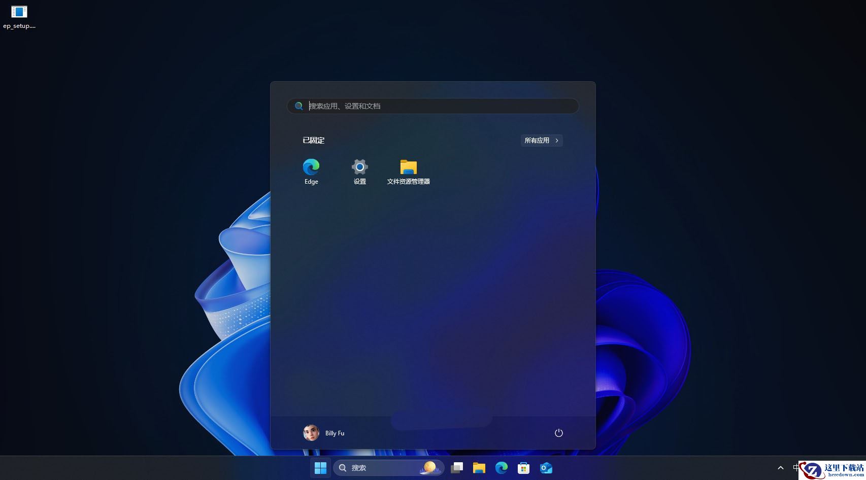Open File Explorer from the taskbar
This screenshot has height=480, width=866.
[479, 468]
